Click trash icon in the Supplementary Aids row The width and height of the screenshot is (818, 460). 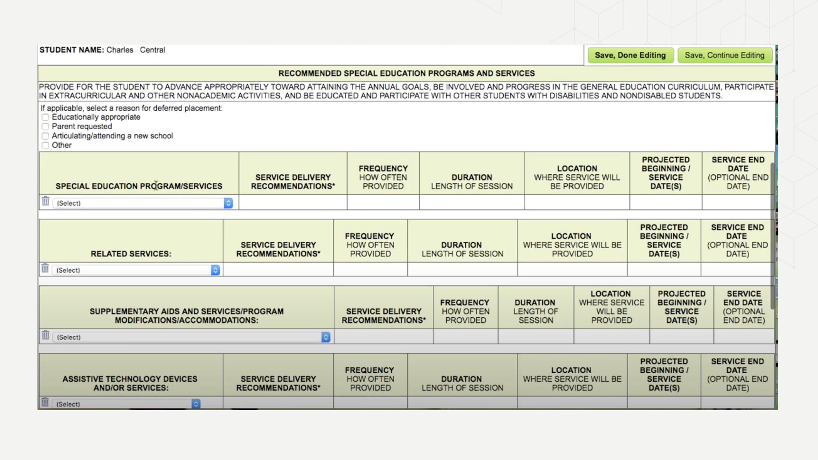tap(45, 335)
